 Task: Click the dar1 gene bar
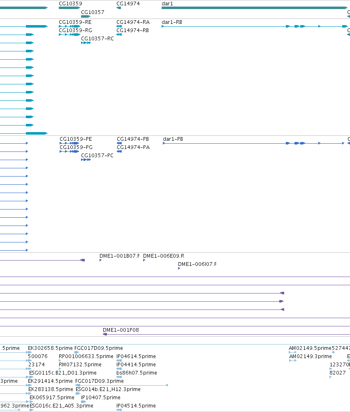point(255,8)
